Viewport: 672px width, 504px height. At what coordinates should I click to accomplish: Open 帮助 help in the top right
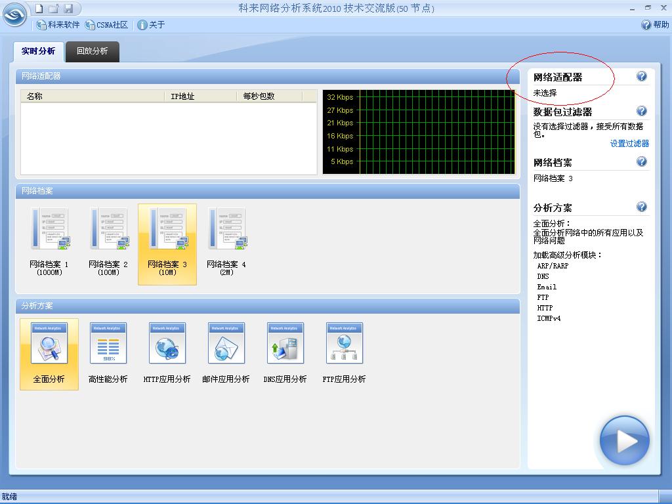[x=655, y=25]
